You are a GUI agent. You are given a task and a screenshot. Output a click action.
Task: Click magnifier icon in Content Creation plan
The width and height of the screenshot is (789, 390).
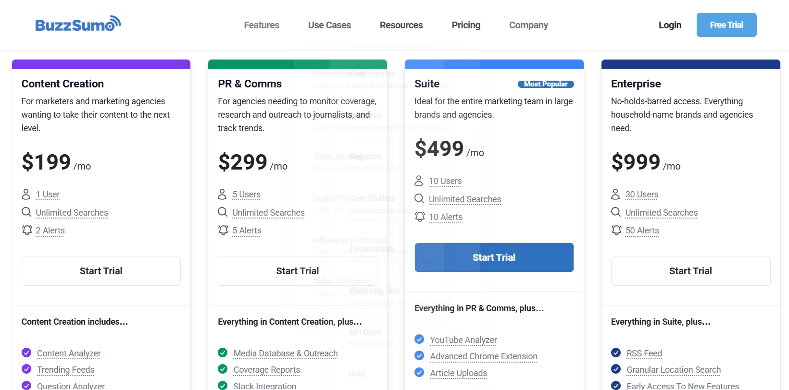(x=26, y=212)
